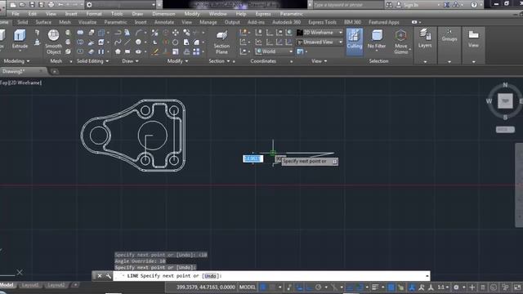Expand the Section panel
The width and height of the screenshot is (523, 294).
pyautogui.click(x=219, y=61)
